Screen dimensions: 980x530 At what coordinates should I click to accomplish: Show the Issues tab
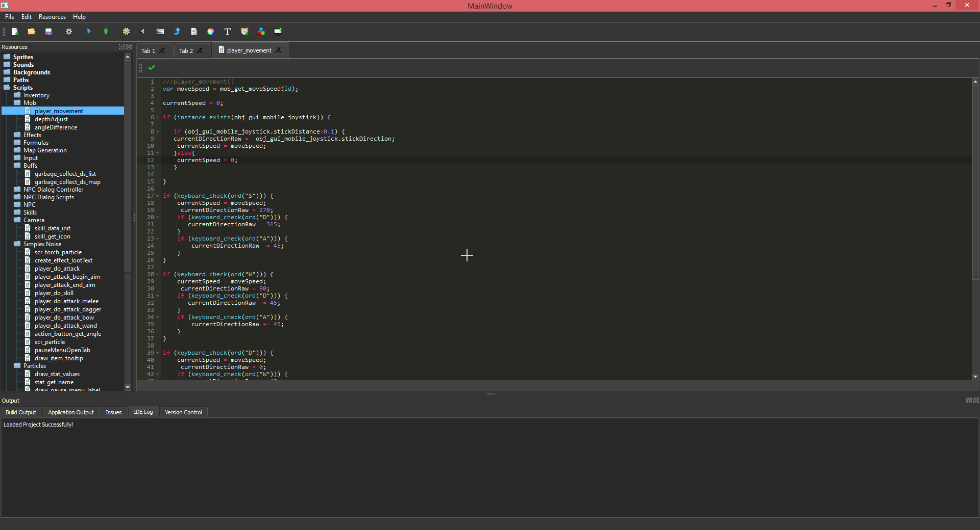point(114,412)
